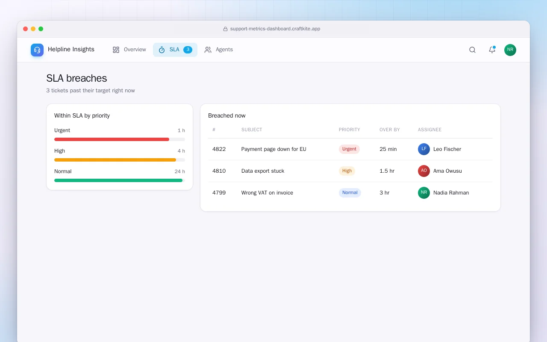Viewport: 547px width, 342px height.
Task: Switch to the Agents tab
Action: (219, 50)
